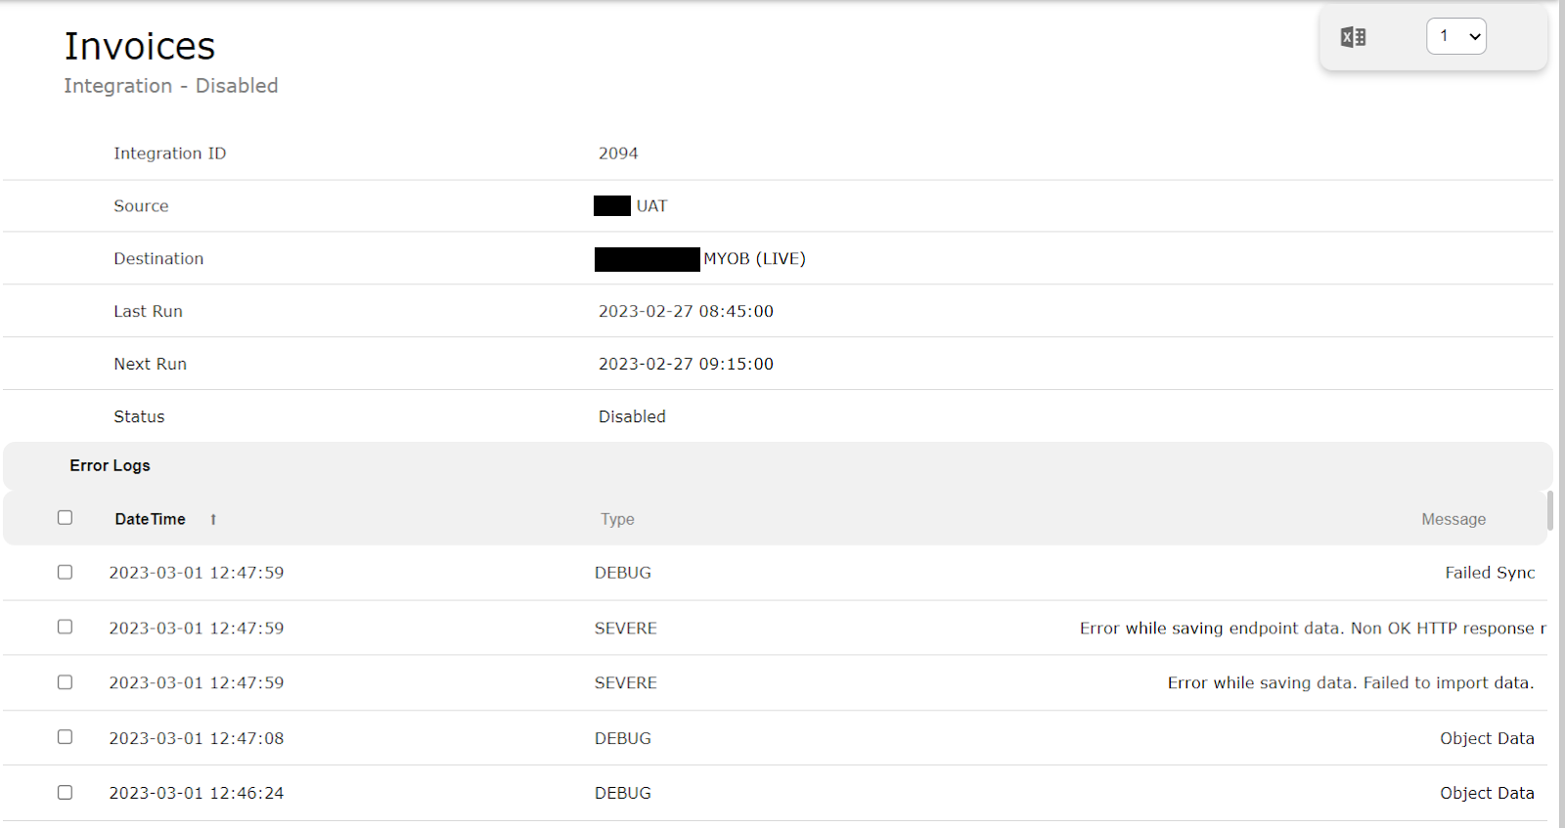Tick checkbox for Failed to import data row
1565x828 pixels.
pyautogui.click(x=65, y=682)
